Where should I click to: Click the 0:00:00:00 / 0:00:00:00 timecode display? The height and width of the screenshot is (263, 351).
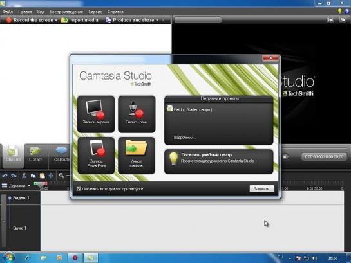[x=324, y=157]
